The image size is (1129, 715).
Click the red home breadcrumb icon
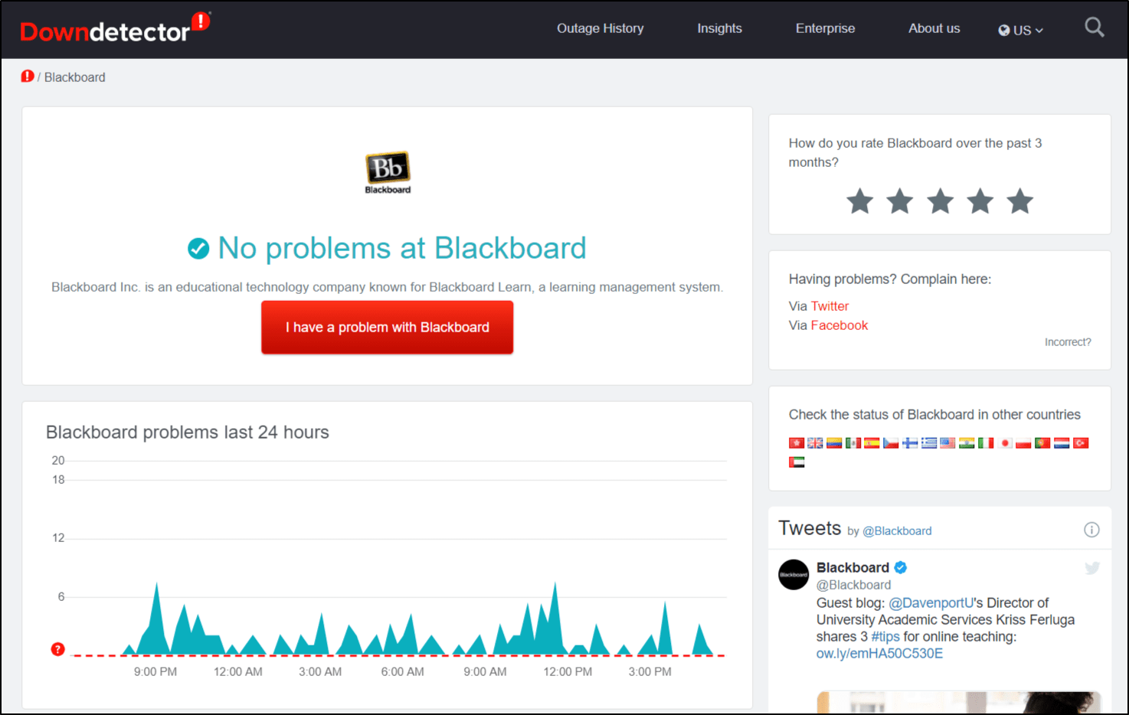click(28, 77)
